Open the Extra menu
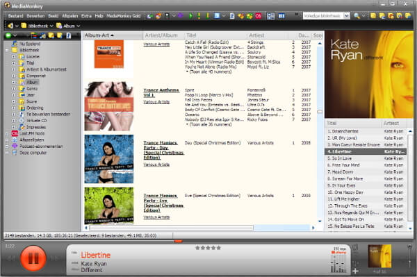This screenshot has width=417, height=277. pyautogui.click(x=86, y=16)
